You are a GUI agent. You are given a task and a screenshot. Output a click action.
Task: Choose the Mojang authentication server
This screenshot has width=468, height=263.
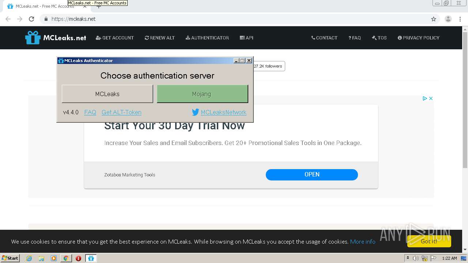pos(203,94)
